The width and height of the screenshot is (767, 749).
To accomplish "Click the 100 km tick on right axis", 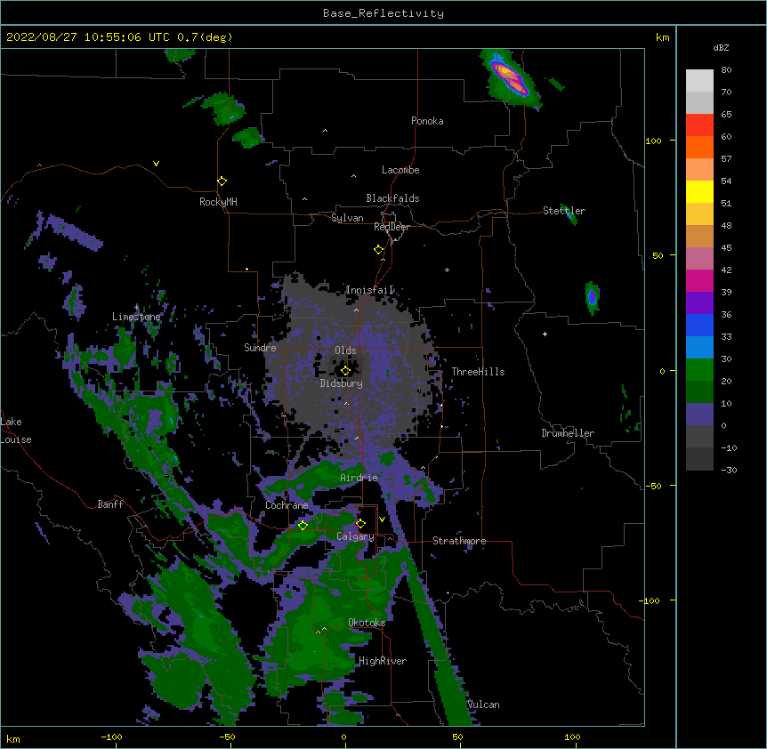I will [x=654, y=141].
